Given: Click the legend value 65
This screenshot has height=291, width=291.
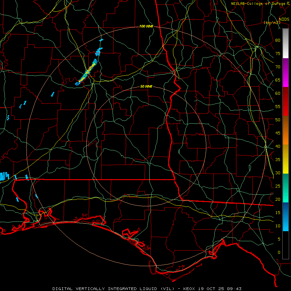Looking at the screenshot, I should pos(278,80).
